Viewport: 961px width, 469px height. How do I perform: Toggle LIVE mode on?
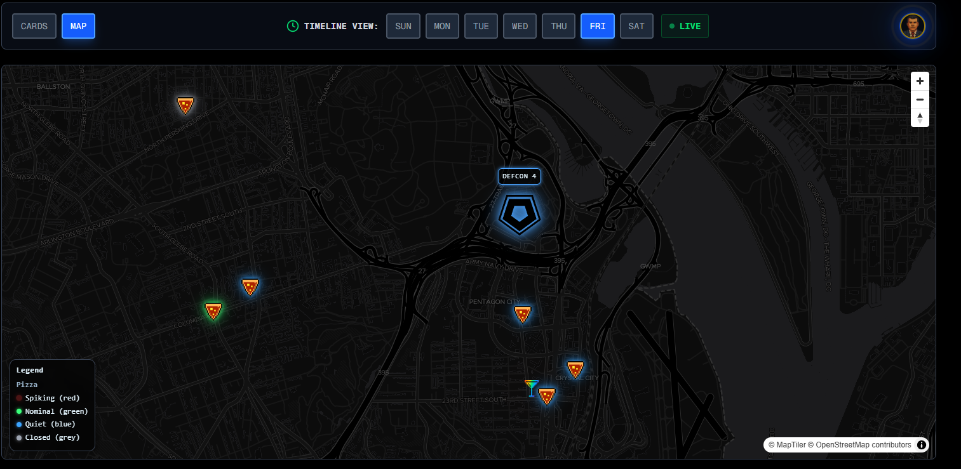[x=685, y=26]
